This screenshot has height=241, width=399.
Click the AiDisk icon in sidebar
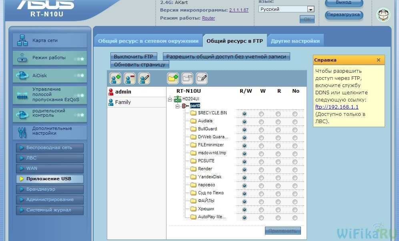tap(22, 76)
